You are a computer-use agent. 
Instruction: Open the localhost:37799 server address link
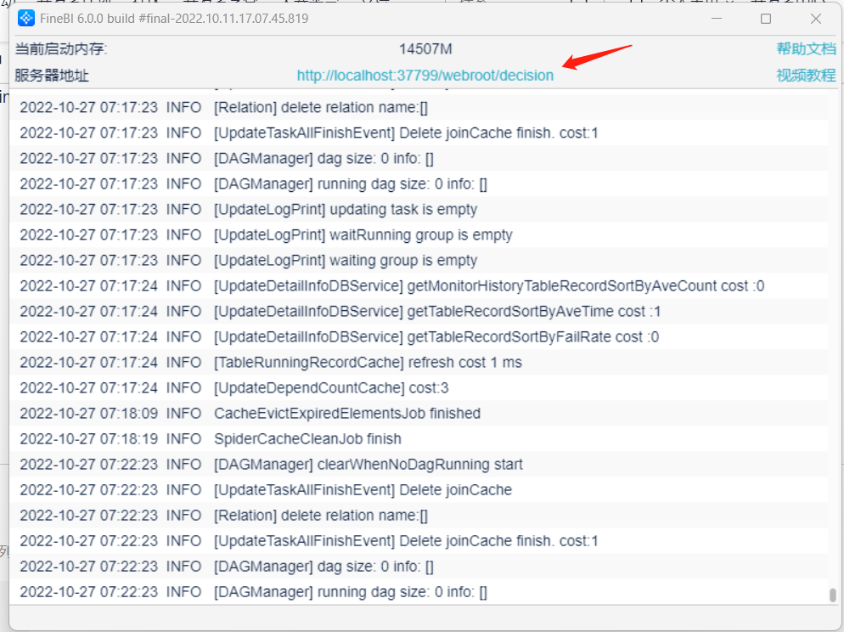(425, 76)
